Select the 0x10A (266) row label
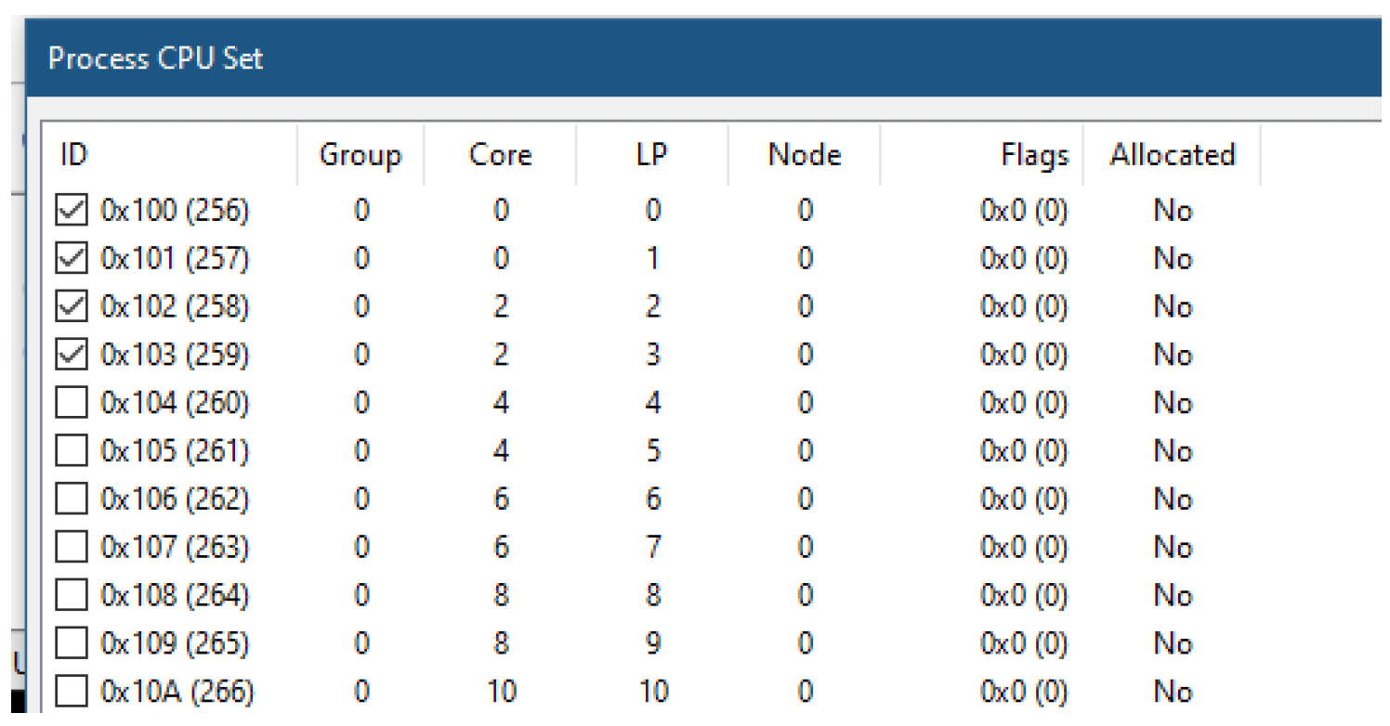 pos(177,693)
